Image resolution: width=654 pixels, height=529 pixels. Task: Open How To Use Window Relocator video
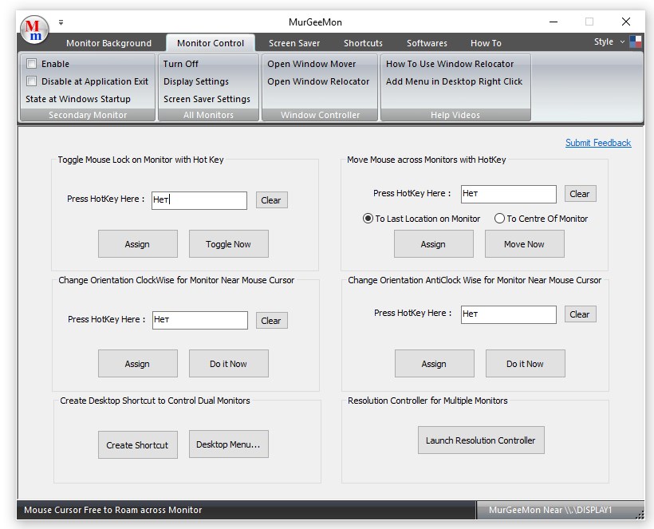[x=450, y=64]
